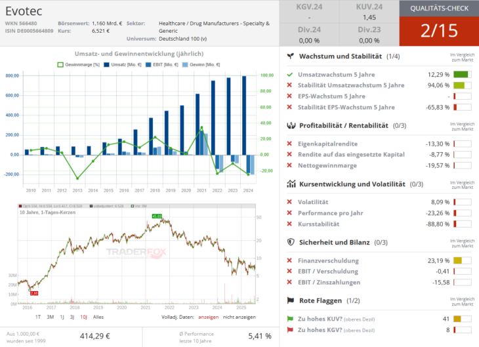The image size is (479, 347).
Task: Click the red X beside Performance pro Jahr
Action: [x=289, y=213]
